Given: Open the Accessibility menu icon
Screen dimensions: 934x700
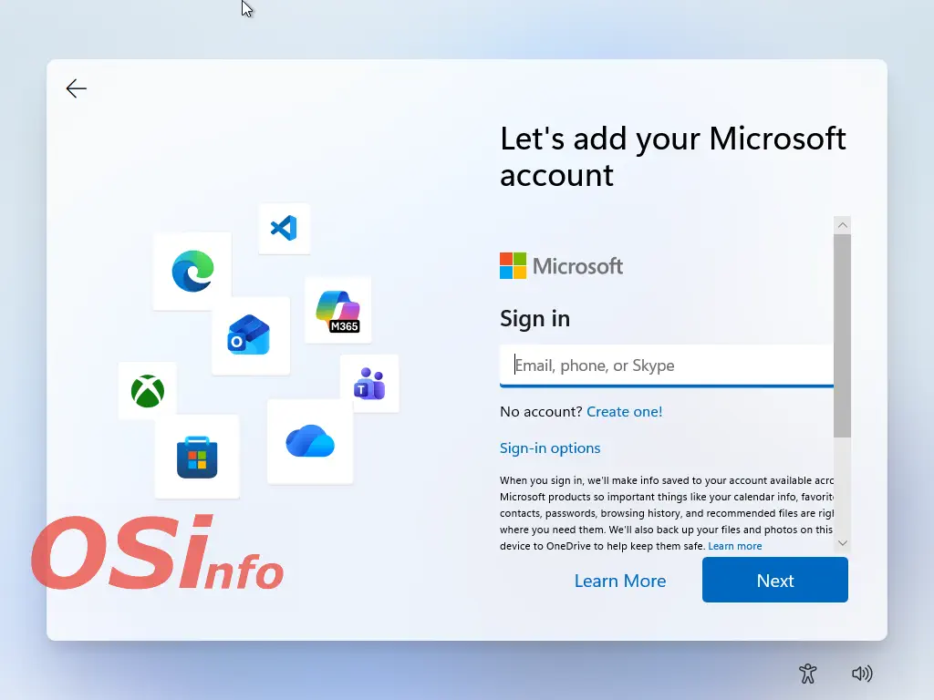Looking at the screenshot, I should pos(807,674).
